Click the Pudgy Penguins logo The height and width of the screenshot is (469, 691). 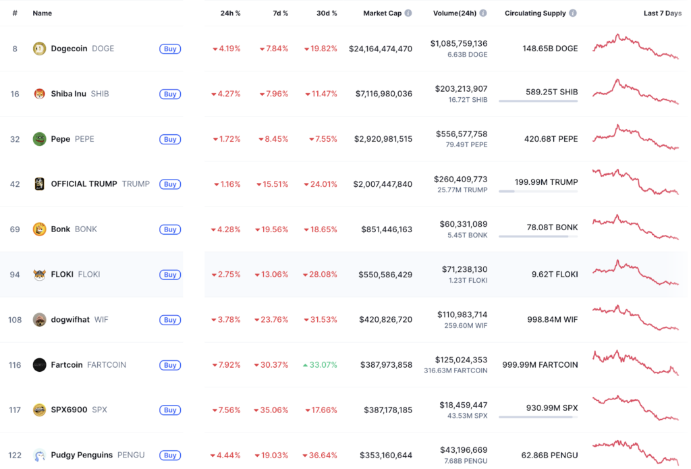pyautogui.click(x=39, y=456)
